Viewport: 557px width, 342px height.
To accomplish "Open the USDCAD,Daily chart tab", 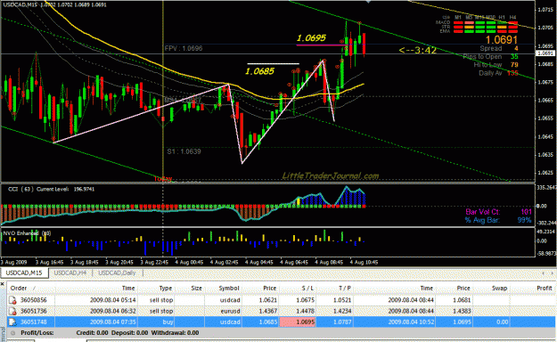I will (118, 273).
